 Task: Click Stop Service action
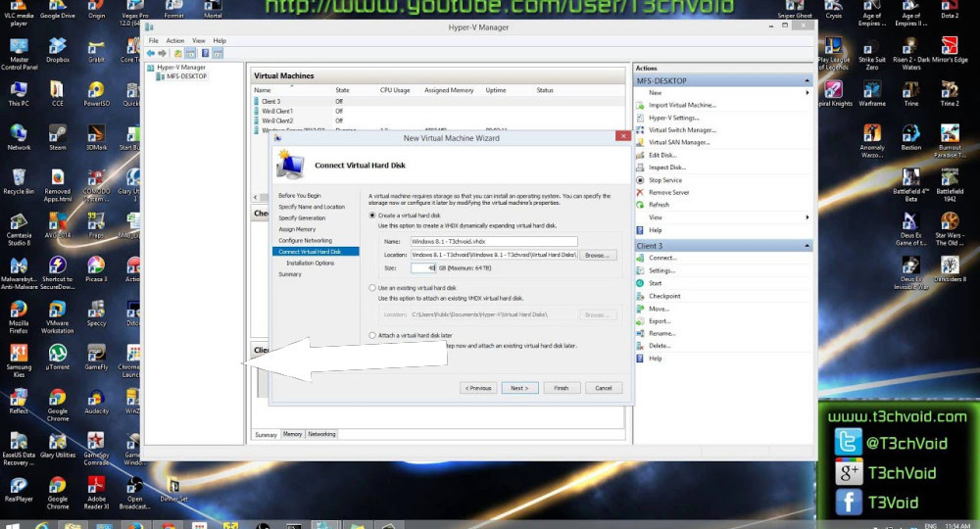point(665,180)
